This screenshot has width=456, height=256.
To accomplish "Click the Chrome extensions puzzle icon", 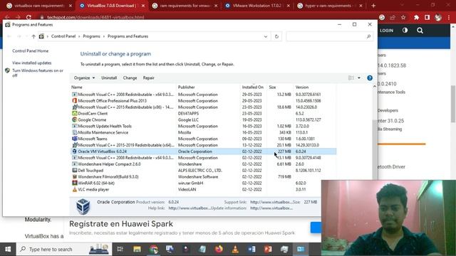I will pyautogui.click(x=416, y=17).
